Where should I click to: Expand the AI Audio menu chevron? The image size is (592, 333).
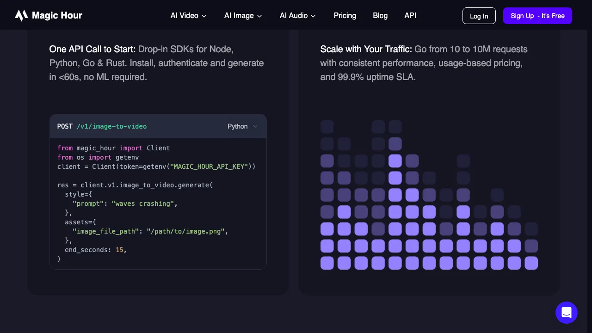(x=313, y=16)
